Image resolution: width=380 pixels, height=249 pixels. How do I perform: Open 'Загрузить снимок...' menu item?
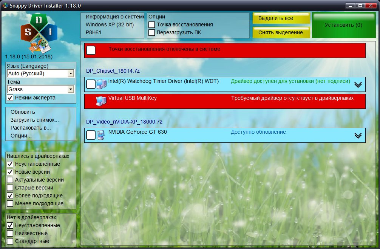tap(34, 120)
